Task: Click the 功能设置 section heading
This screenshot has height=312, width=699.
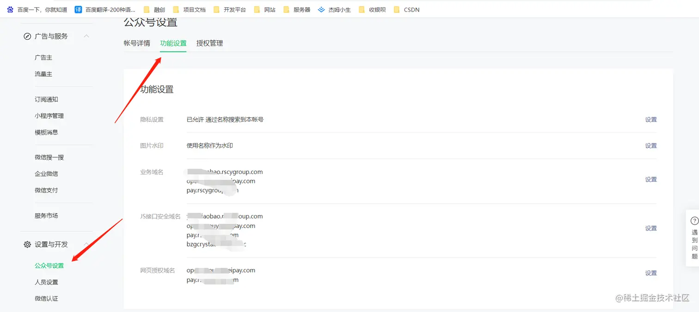Action: tap(157, 90)
